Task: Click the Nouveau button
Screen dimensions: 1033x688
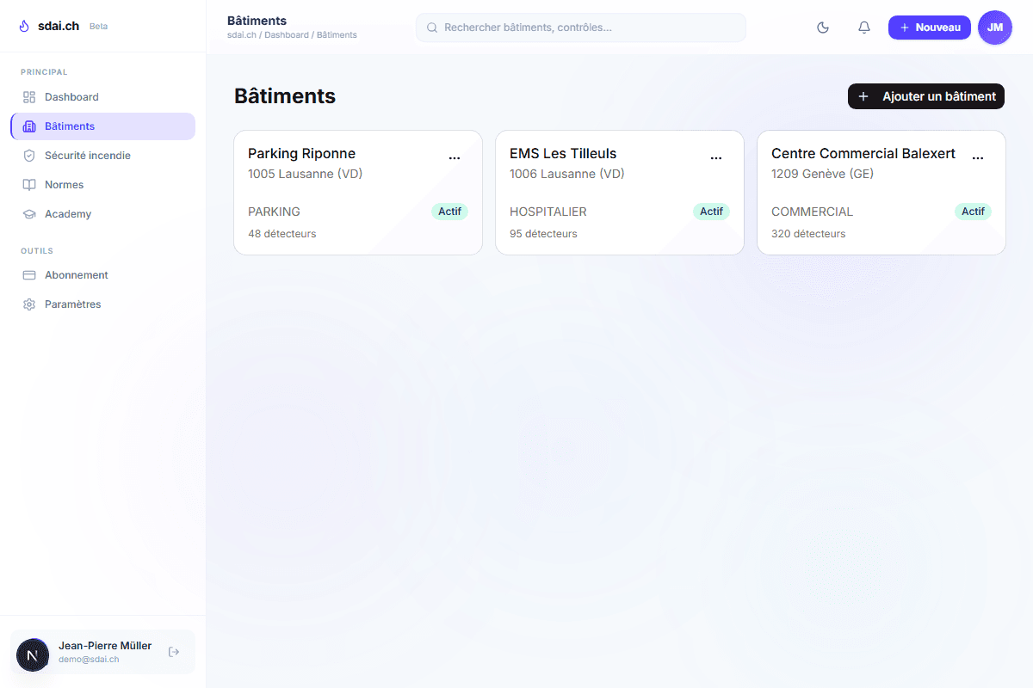Action: point(930,28)
